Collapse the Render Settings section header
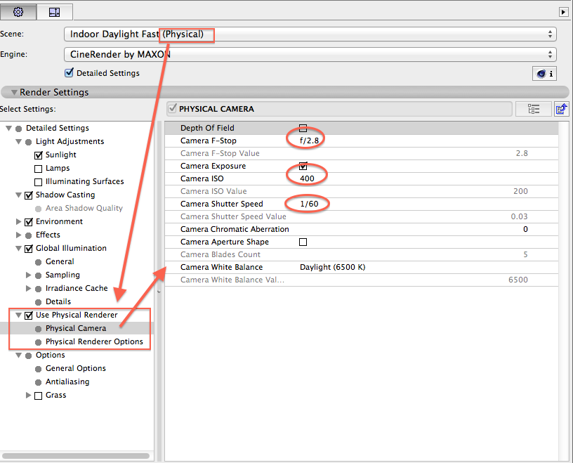This screenshot has height=463, width=573. pos(13,92)
